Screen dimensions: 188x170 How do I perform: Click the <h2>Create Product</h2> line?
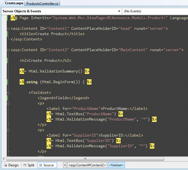click(45, 61)
